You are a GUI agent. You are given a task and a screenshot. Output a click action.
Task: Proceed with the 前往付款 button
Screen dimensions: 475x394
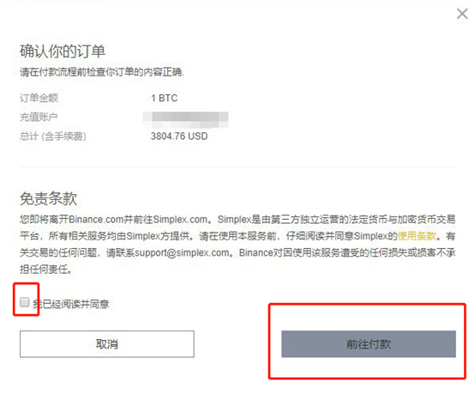pos(369,344)
